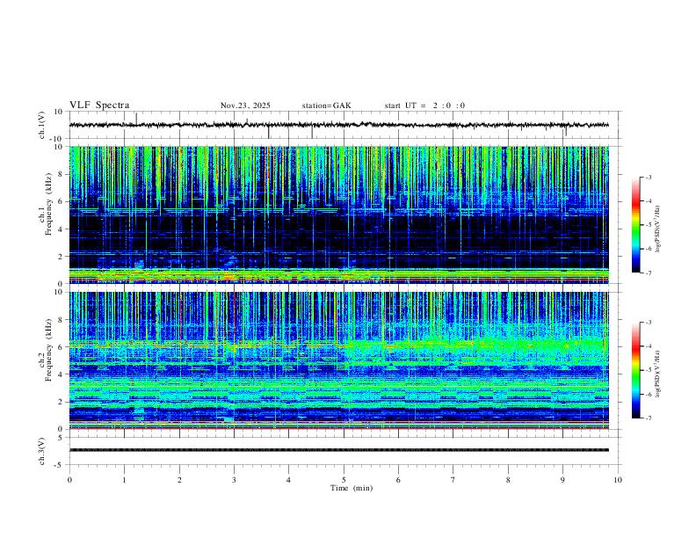This screenshot has width=696, height=538.
Task: Click the '4' kHz tick label on the ch.1 spectrogram
Action: pyautogui.click(x=61, y=229)
